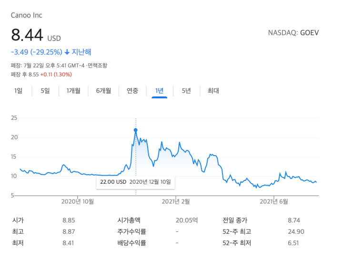Screen dimensions: 343x261
Task: Click the y-axis label 25
Action: pos(14,118)
